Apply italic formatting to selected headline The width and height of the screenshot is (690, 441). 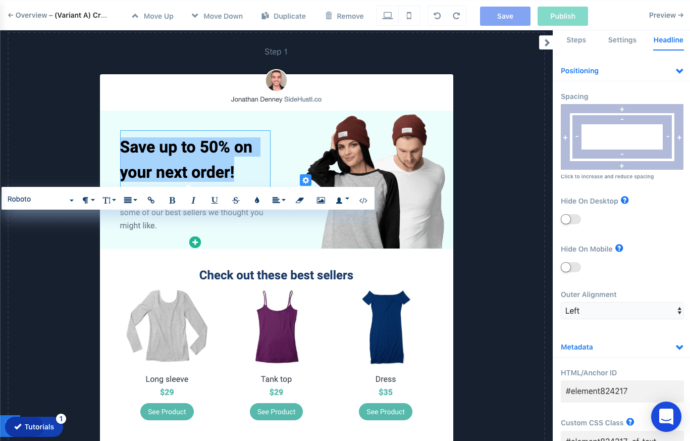coord(193,200)
